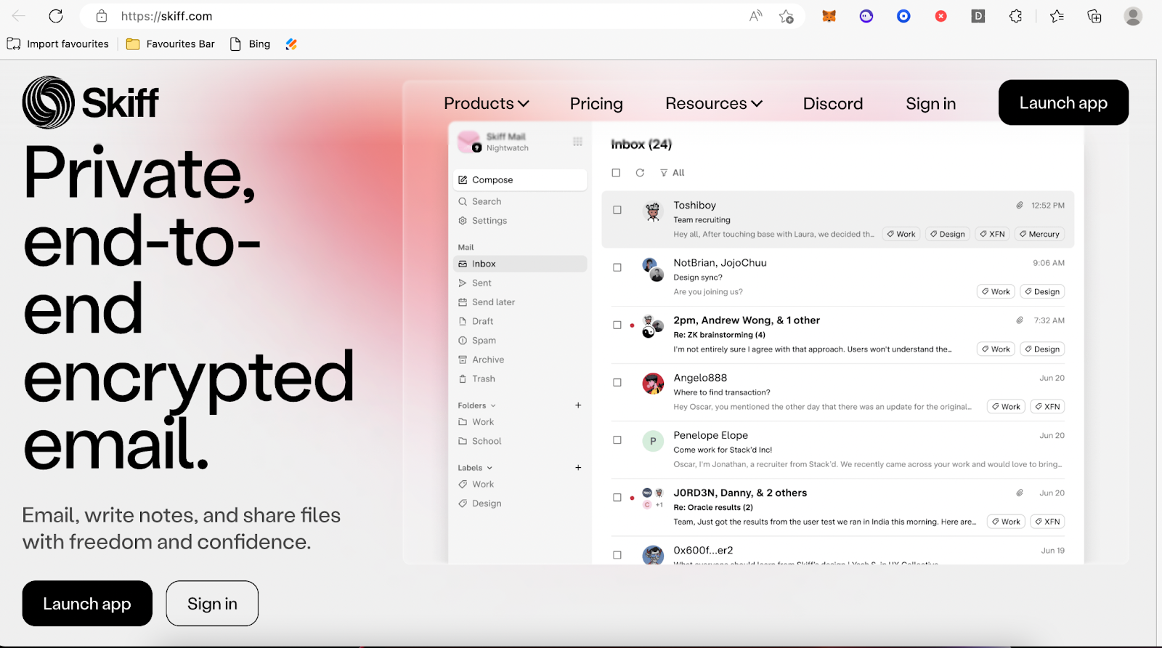Open the app grid icon beside Skiff Mail
Viewport: 1162px width, 648px height.
pyautogui.click(x=577, y=142)
